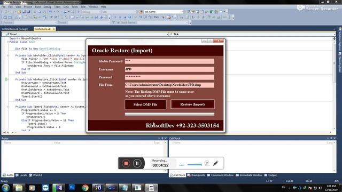Open the Debug menu

click(47, 7)
